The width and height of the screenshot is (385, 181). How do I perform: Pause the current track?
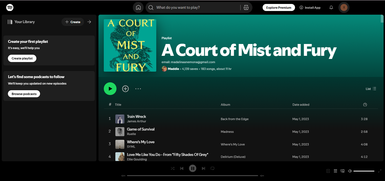193,168
